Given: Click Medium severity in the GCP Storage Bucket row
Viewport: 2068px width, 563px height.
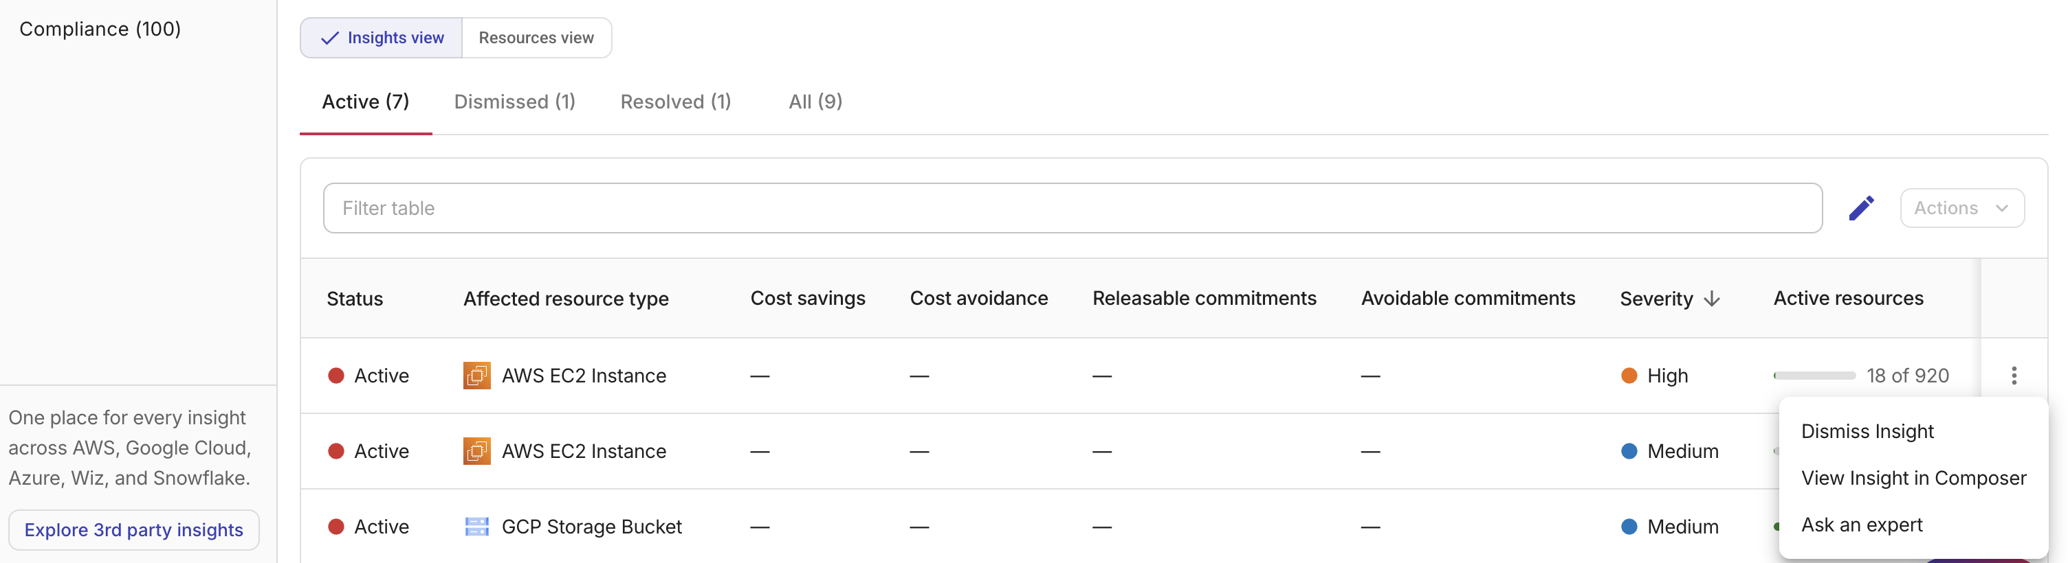Looking at the screenshot, I should tap(1683, 527).
